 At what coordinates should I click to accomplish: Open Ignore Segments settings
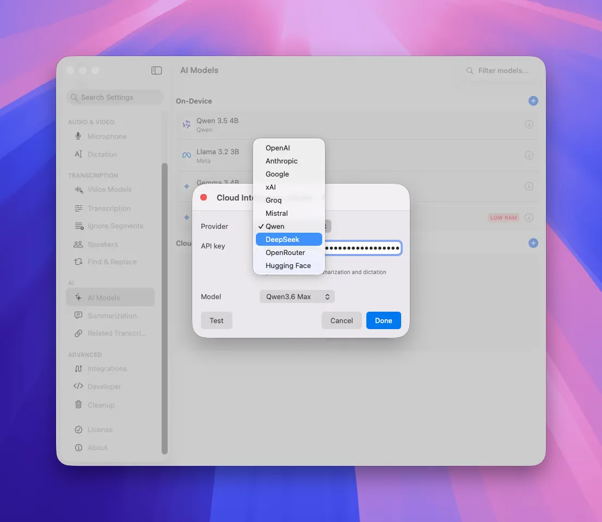pyautogui.click(x=110, y=226)
